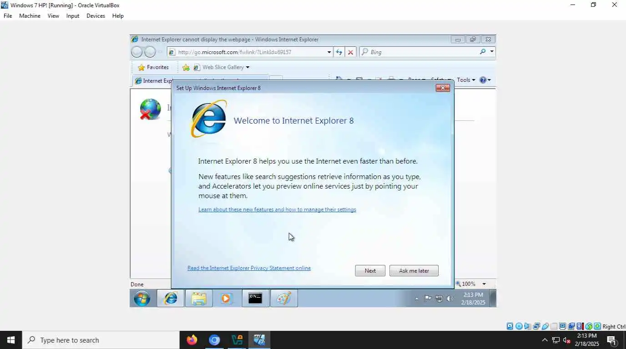Open the VirtualBox File menu
Image resolution: width=626 pixels, height=349 pixels.
click(8, 15)
